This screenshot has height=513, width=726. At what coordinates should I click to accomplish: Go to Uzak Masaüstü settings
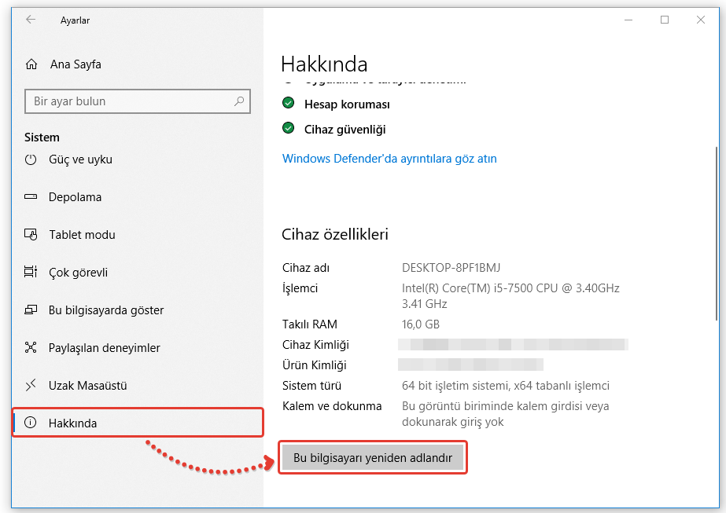(x=87, y=386)
